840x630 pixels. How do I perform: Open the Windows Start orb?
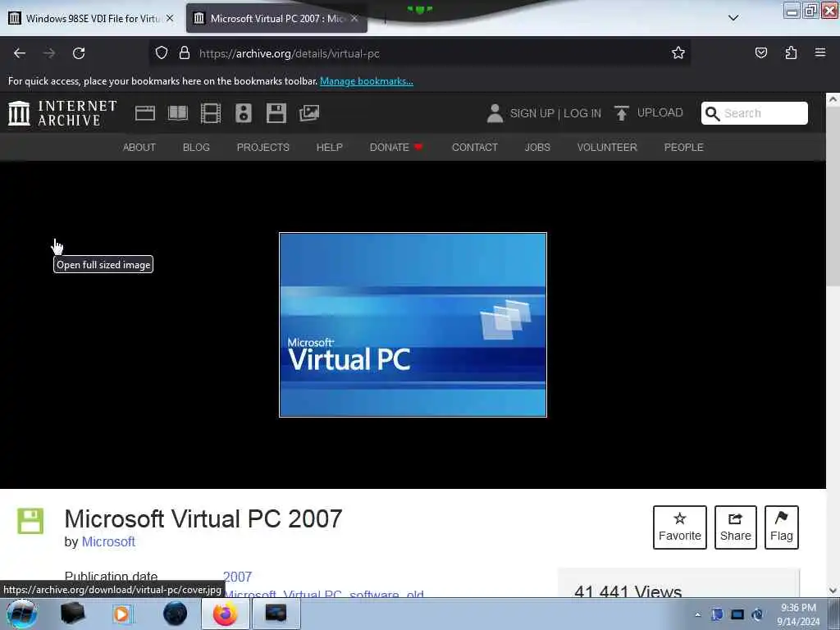[x=21, y=614]
